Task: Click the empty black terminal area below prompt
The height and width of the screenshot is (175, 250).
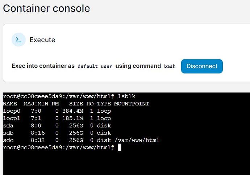Action: pos(126,163)
